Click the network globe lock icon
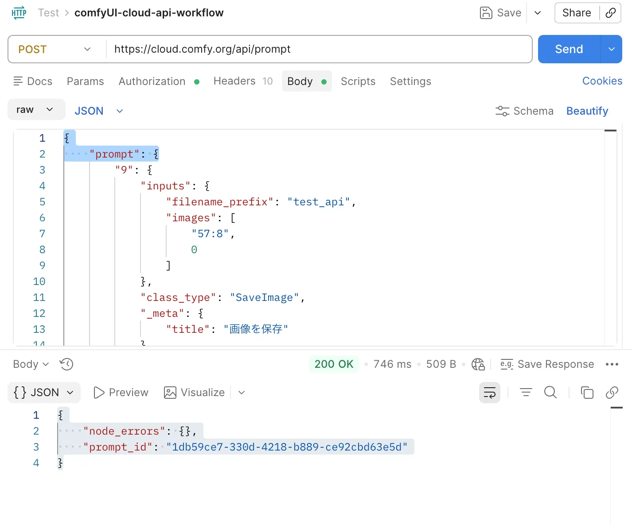 pyautogui.click(x=478, y=364)
